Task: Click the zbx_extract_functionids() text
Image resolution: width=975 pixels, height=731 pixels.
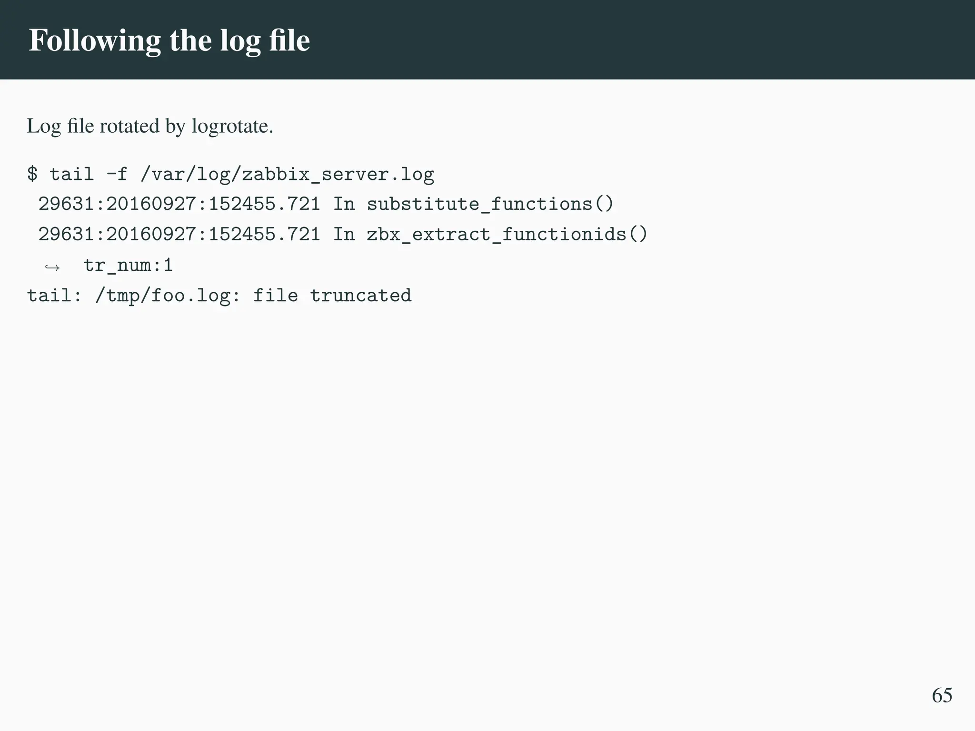Action: [x=507, y=234]
